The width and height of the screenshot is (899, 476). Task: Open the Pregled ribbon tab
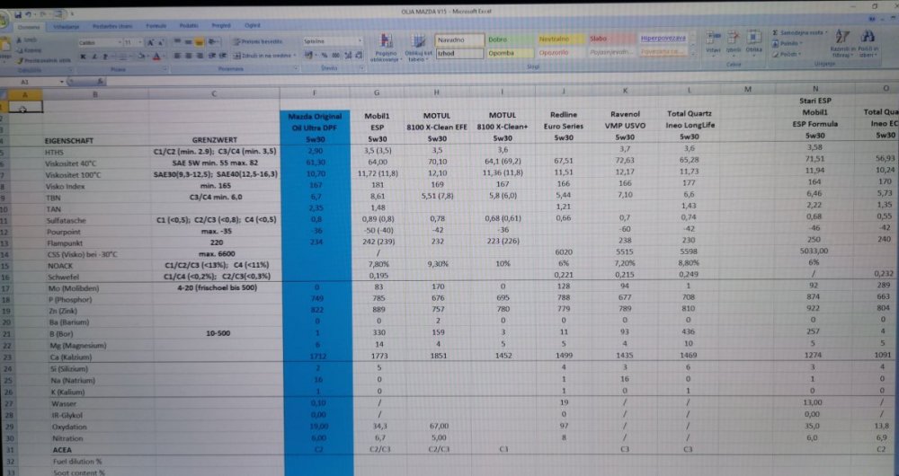point(221,27)
